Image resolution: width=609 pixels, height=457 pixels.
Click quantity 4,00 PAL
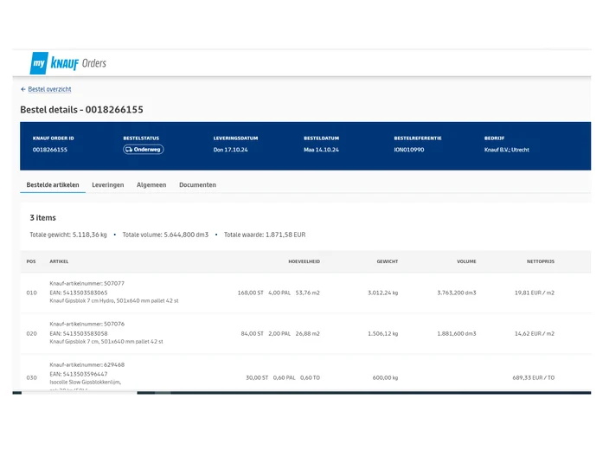[x=279, y=293]
